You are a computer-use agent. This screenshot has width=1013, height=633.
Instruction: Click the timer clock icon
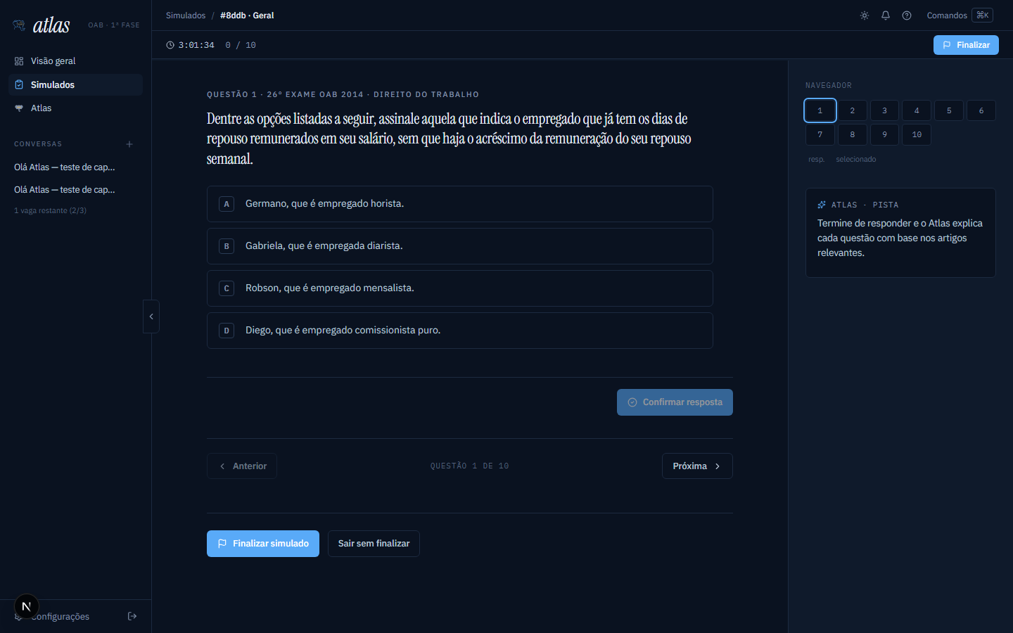click(170, 45)
